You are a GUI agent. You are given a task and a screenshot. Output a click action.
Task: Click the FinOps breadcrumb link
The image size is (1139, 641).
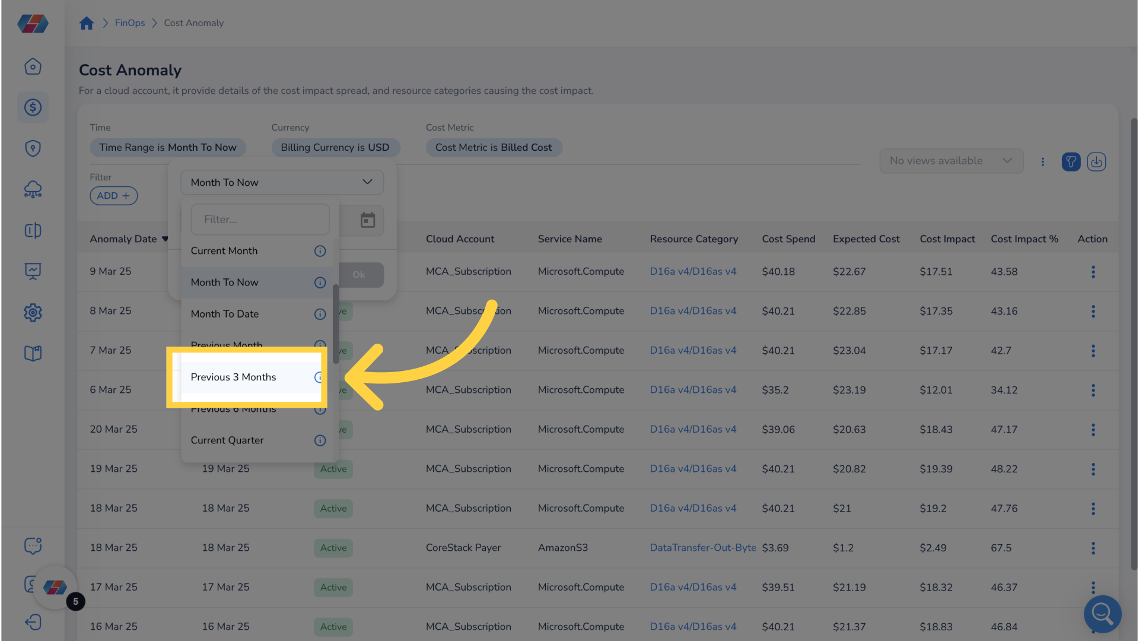(130, 23)
